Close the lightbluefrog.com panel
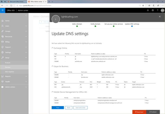The width and height of the screenshot is (165, 114). tap(160, 17)
